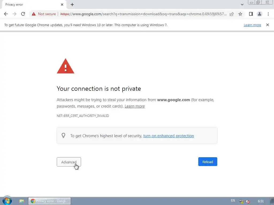Click the blue Reload button
Screen dimensions: 274x205
[x=208, y=162]
